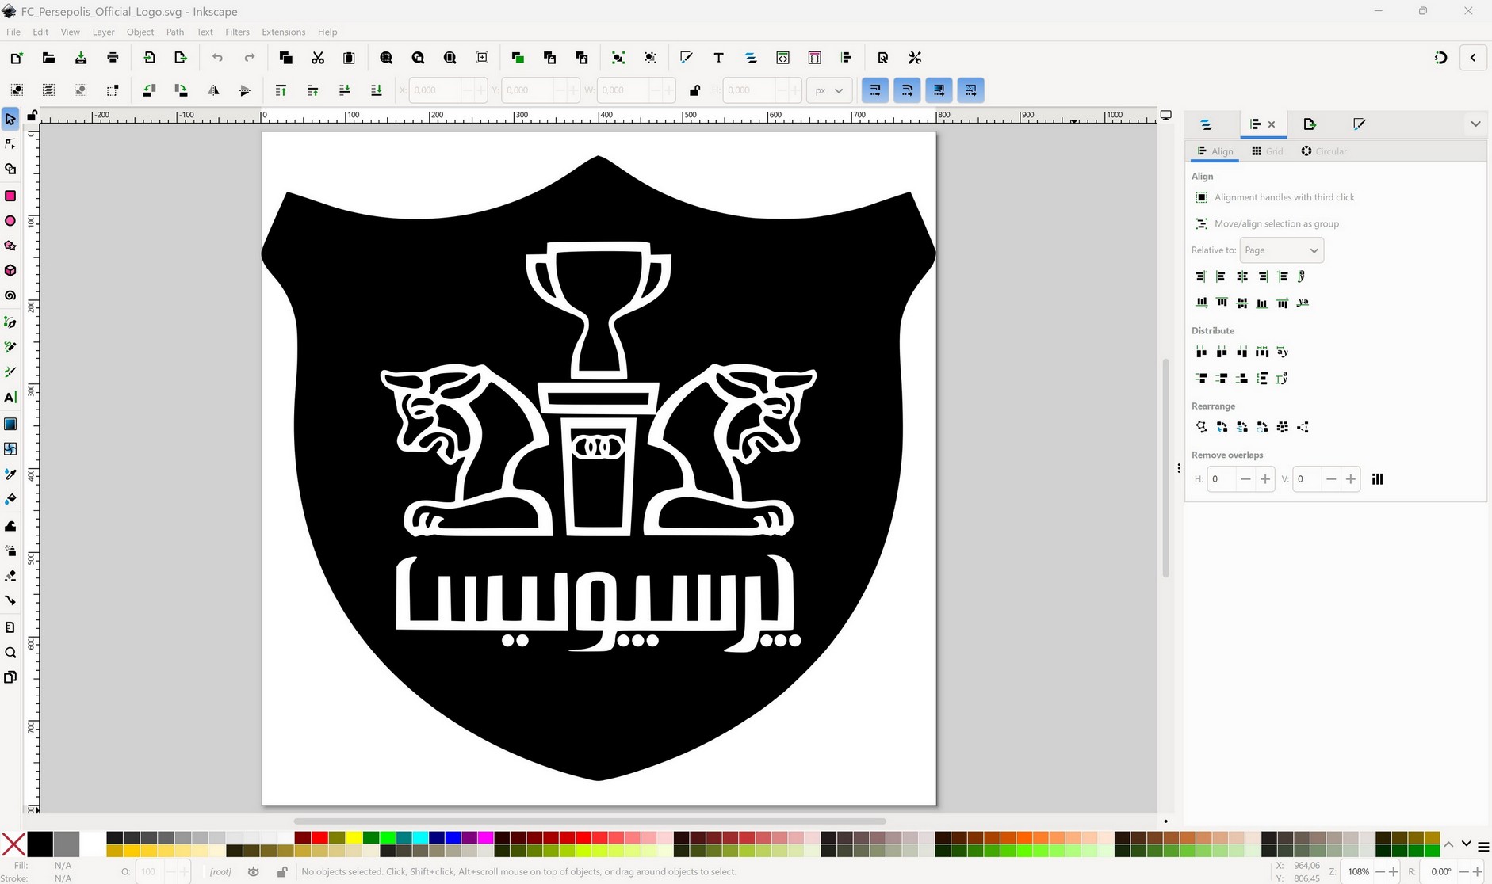Switch to the Grid tab
Screen dimensions: 1492x884
tap(1267, 151)
